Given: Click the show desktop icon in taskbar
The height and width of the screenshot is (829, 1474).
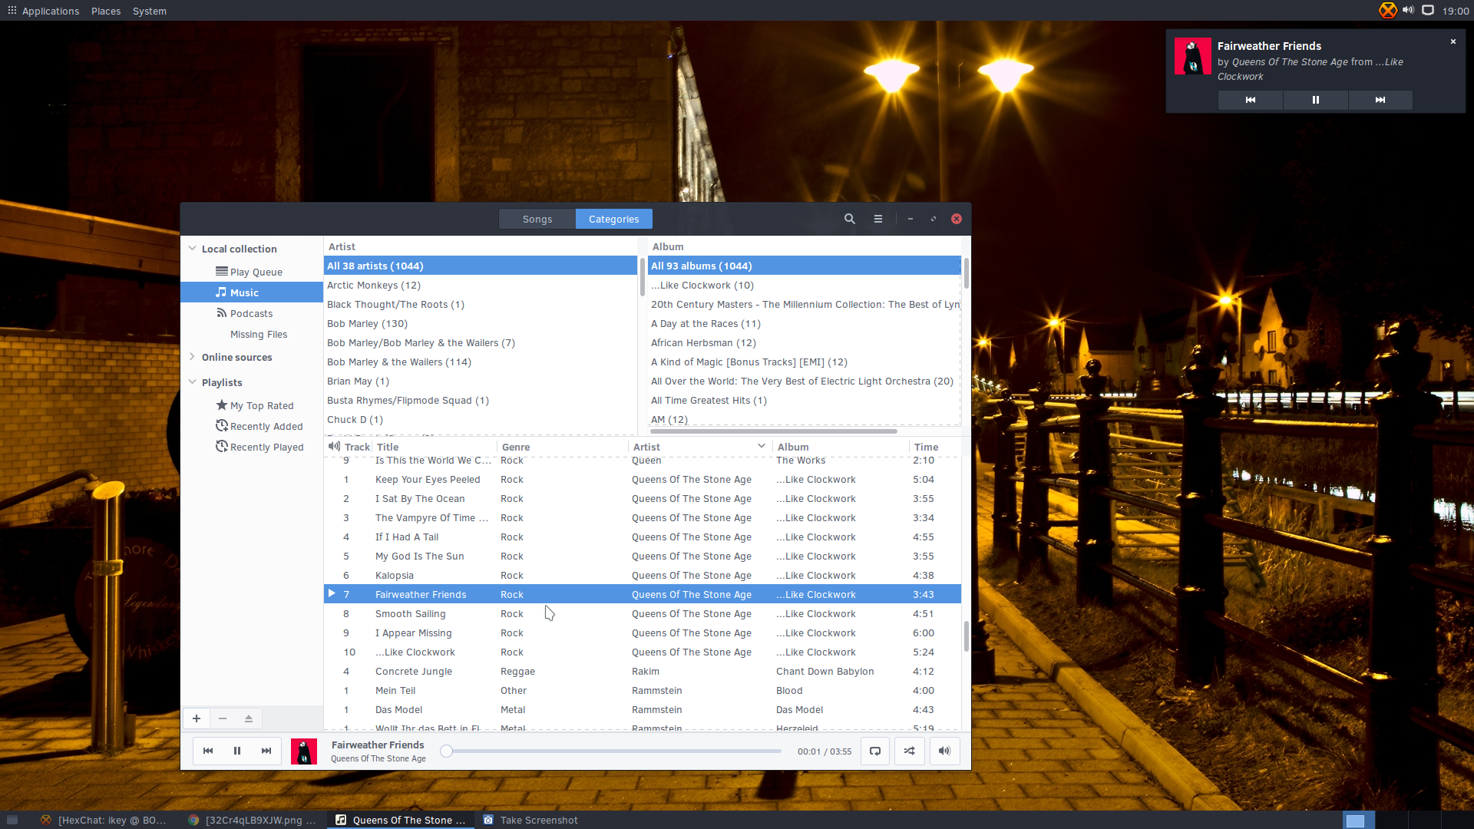Looking at the screenshot, I should [12, 820].
